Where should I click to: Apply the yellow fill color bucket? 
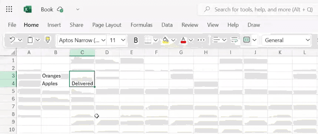click(166, 40)
